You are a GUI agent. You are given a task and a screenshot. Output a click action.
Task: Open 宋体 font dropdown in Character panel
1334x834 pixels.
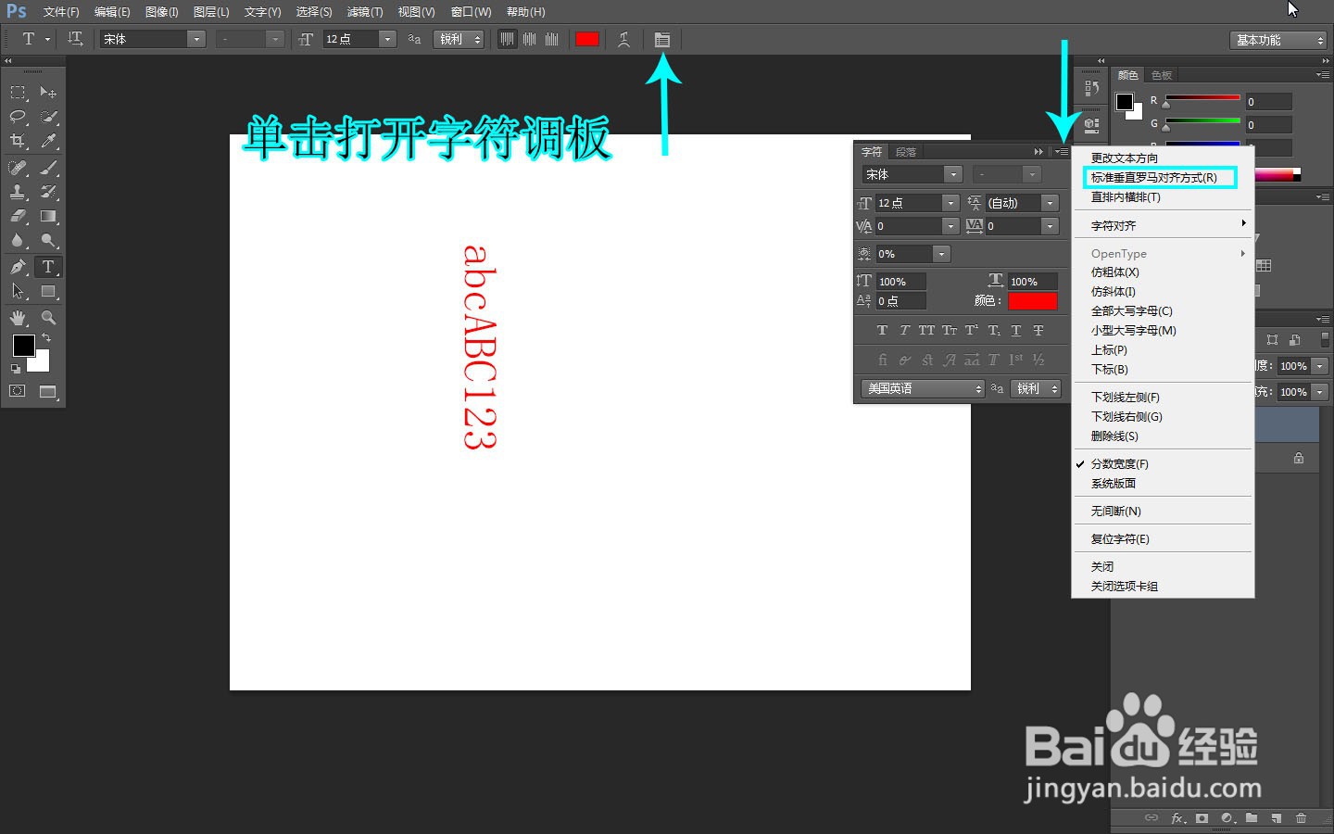[952, 174]
